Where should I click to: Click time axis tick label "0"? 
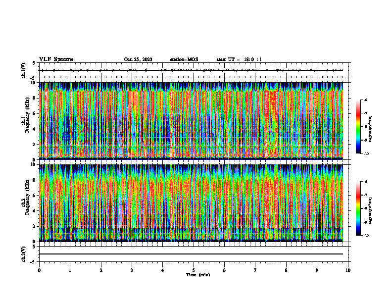click(39, 270)
